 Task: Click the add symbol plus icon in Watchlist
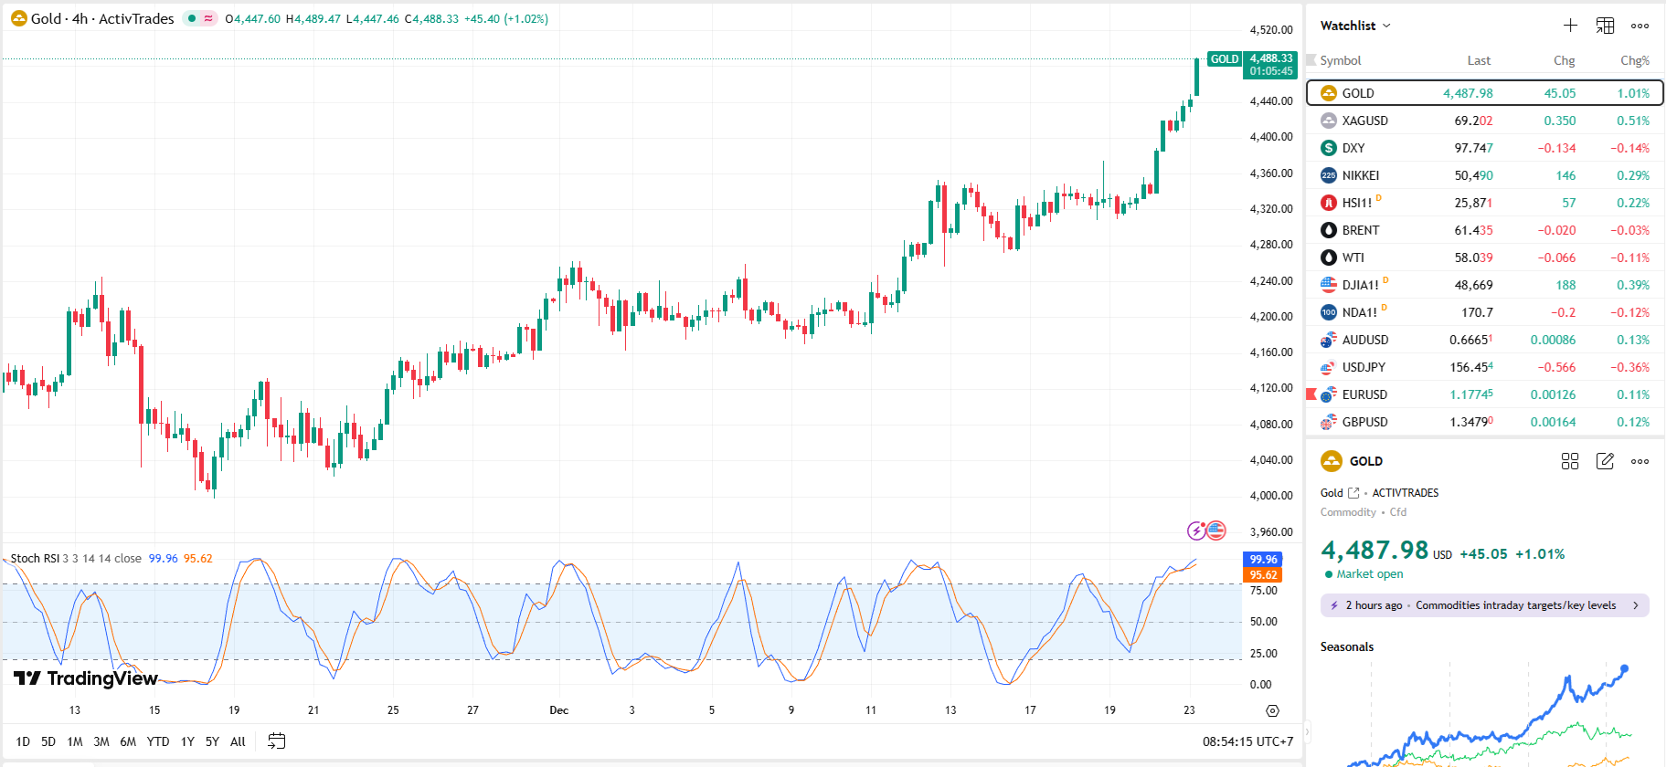1570,26
